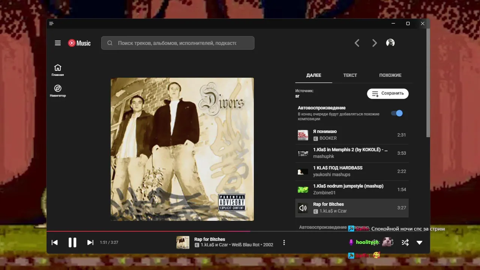This screenshot has height=270, width=480.
Task: Click Zombine01 artist name
Action: pyautogui.click(x=324, y=193)
